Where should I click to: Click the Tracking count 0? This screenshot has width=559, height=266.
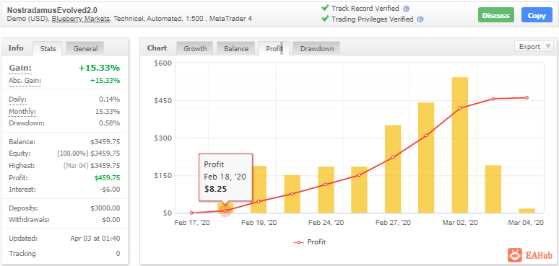[118, 254]
